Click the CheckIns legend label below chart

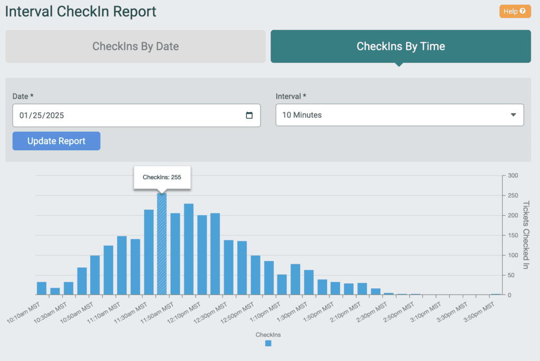tap(268, 335)
